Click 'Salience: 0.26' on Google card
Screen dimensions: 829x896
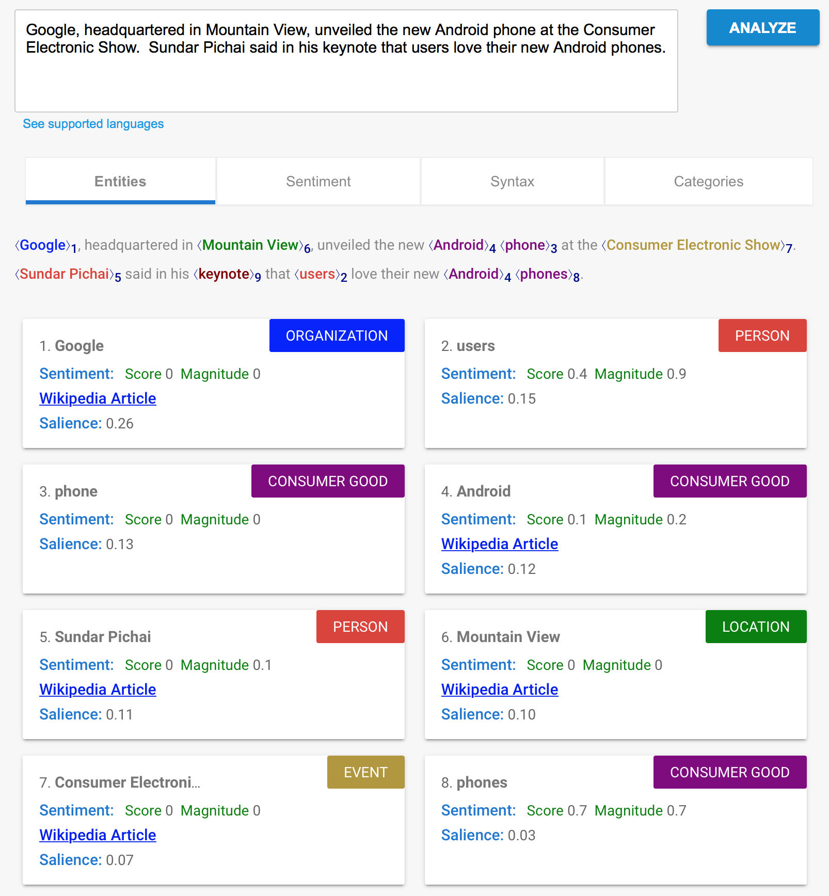[x=87, y=423]
